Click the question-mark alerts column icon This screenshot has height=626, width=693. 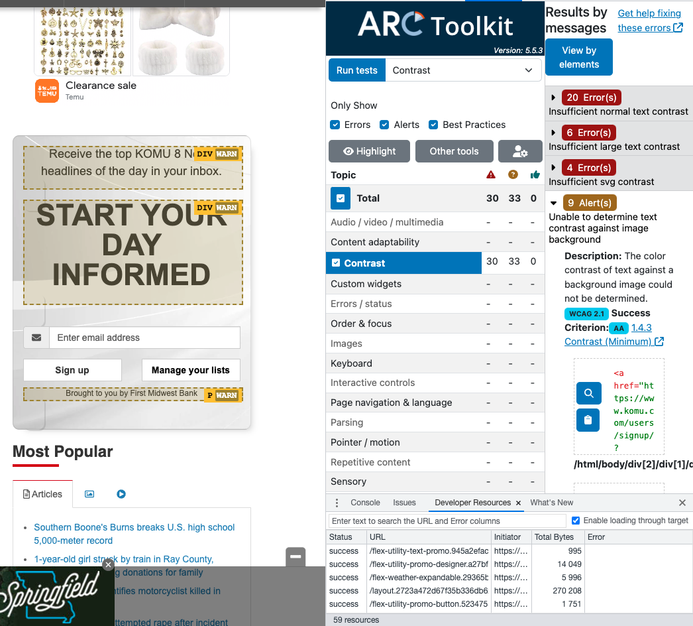coord(511,174)
